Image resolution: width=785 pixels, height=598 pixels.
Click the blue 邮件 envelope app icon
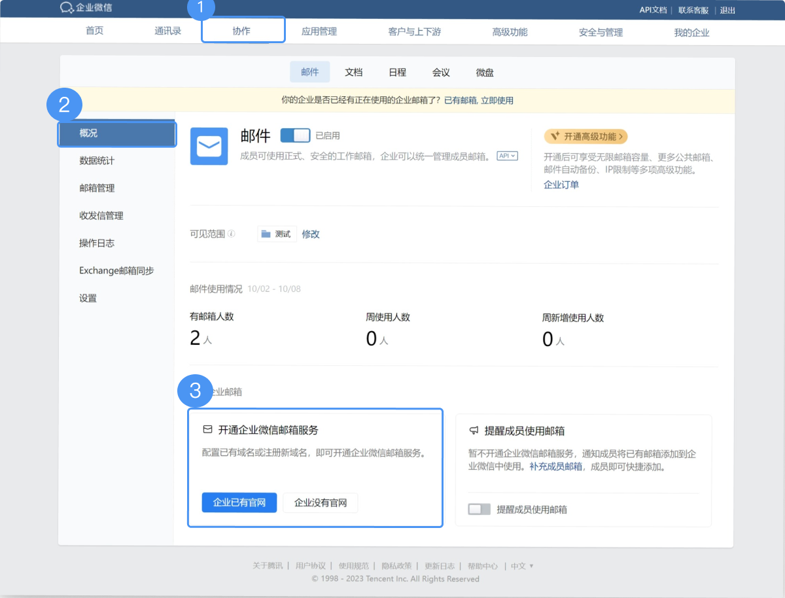(209, 147)
